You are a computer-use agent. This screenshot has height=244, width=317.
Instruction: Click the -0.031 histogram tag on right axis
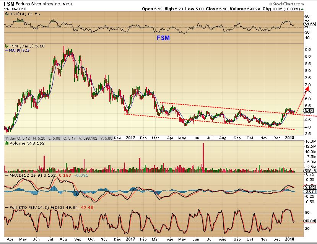tap(309, 192)
